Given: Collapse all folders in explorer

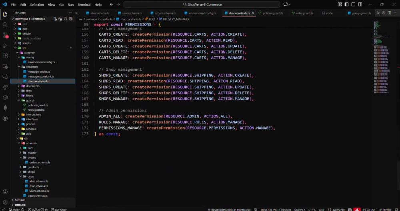Looking at the screenshot, I should coord(70,19).
